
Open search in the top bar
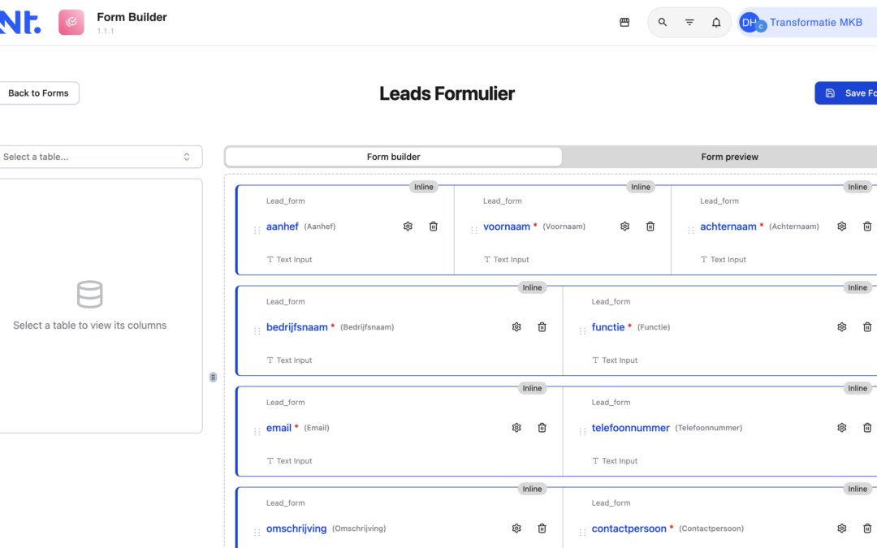coord(663,23)
